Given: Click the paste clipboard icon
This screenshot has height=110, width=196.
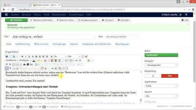Looking at the screenshot, I should point(52,61).
